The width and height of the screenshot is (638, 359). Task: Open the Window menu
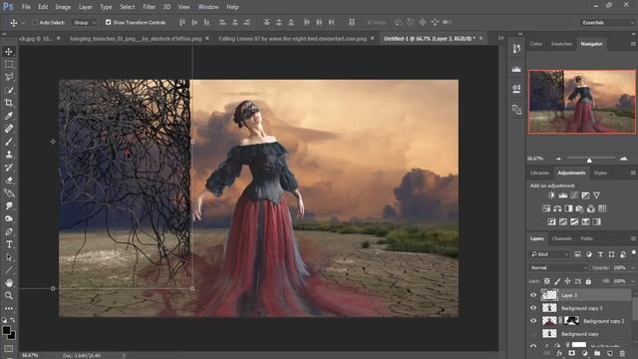pos(208,7)
